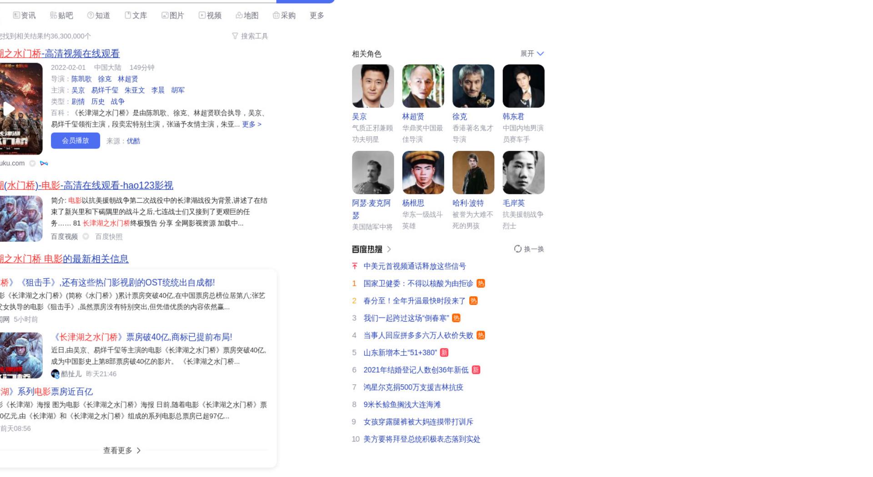873x477 pixels.
Task: Switch to the 贴吧 tab
Action: tap(61, 15)
